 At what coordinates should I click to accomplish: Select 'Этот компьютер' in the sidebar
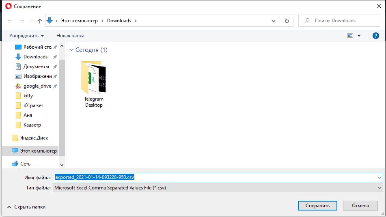pos(30,151)
